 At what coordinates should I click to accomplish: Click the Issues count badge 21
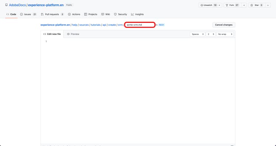(x=35, y=14)
